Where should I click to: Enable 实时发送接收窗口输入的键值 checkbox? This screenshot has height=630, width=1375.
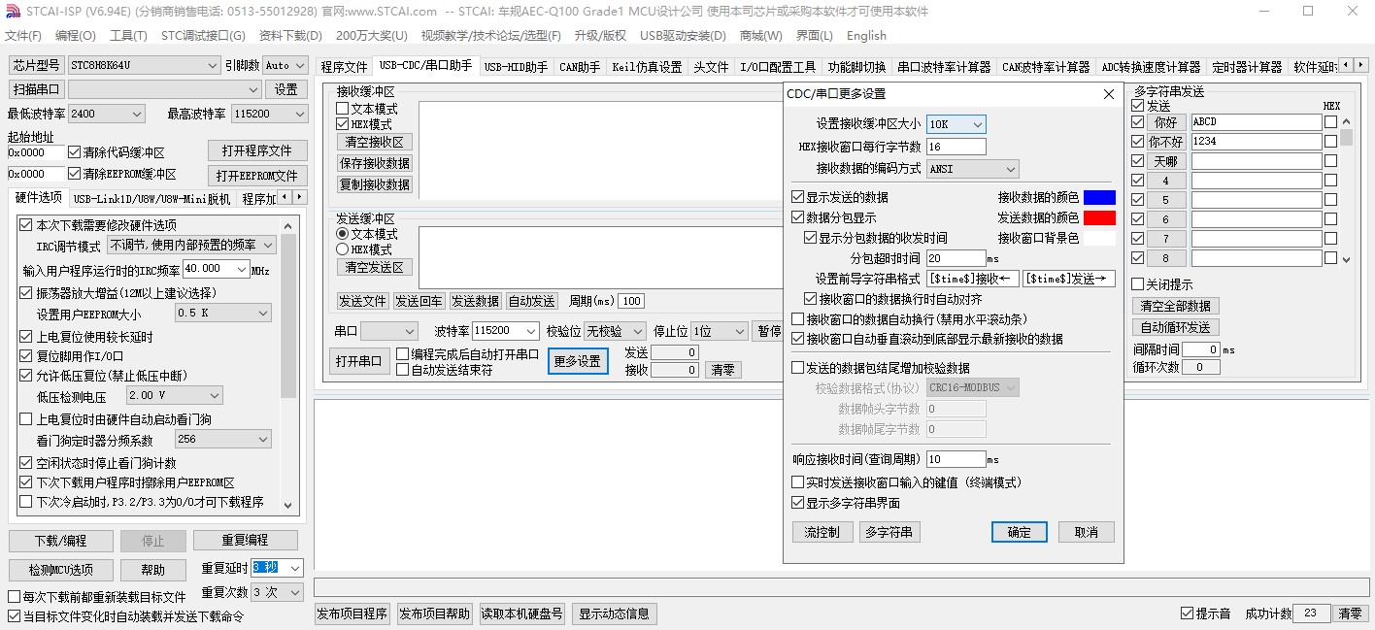tap(798, 482)
